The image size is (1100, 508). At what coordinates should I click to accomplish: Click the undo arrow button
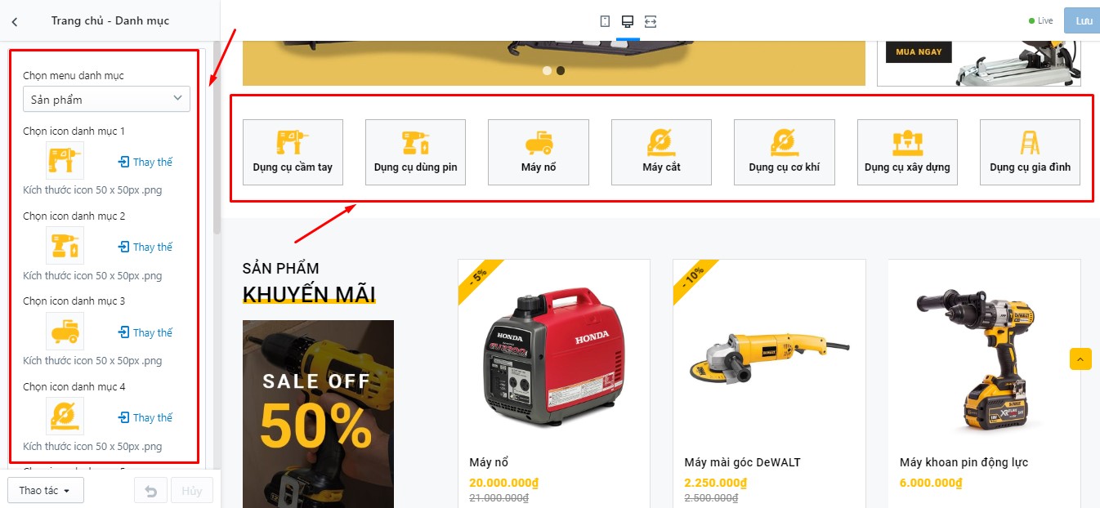(x=150, y=491)
